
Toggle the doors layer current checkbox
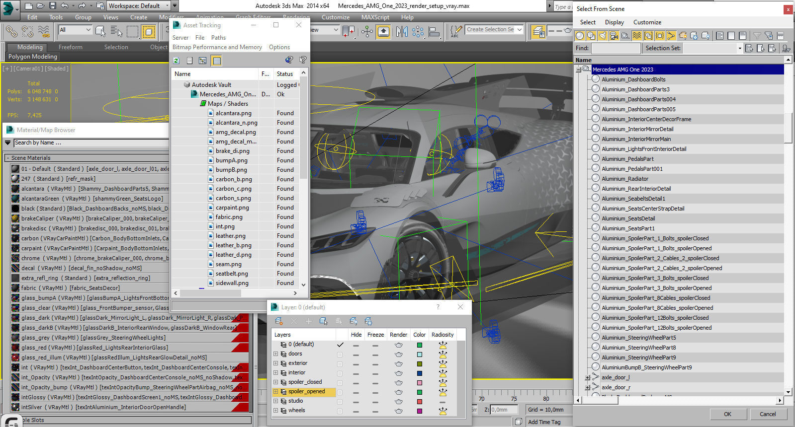pyautogui.click(x=340, y=354)
